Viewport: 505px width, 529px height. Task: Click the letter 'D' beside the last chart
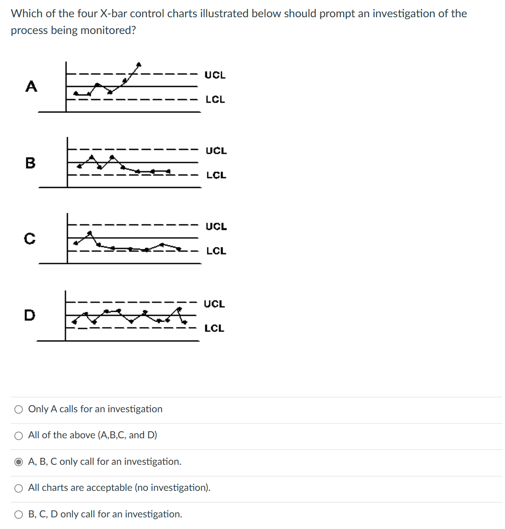click(29, 316)
